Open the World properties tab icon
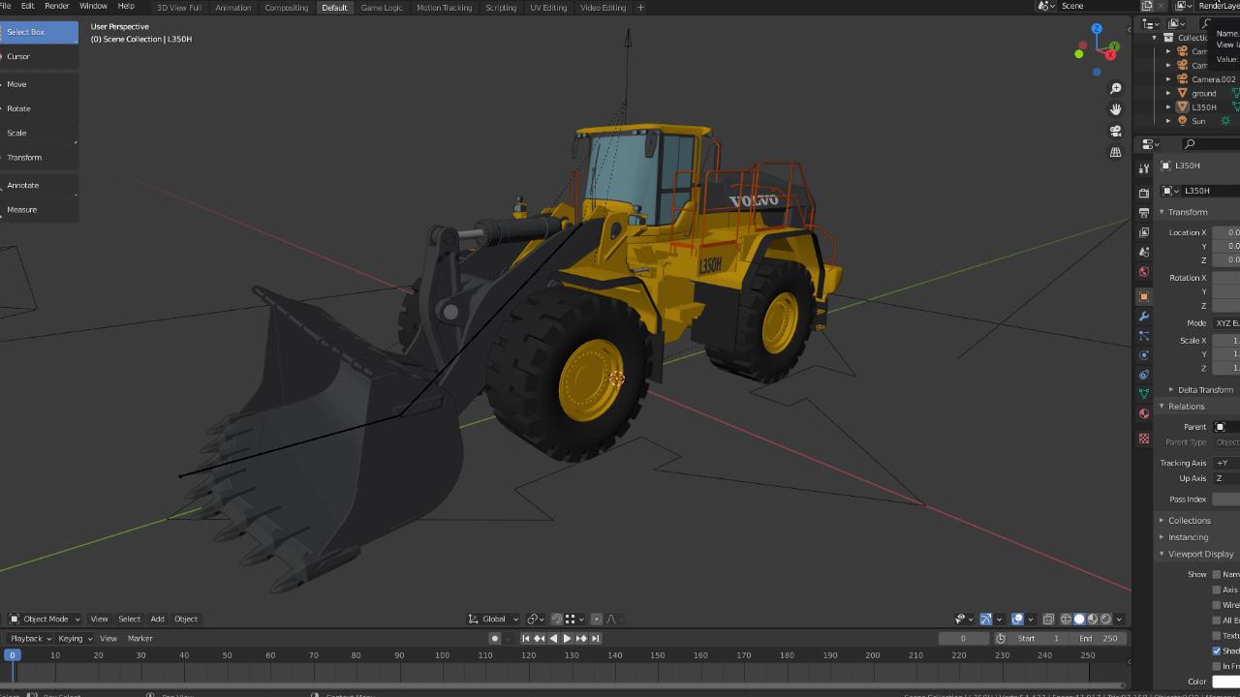The width and height of the screenshot is (1240, 697). [x=1144, y=272]
